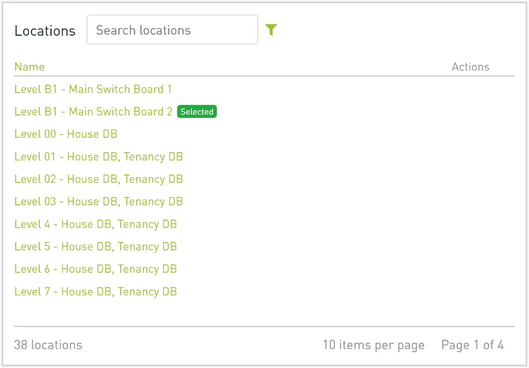
Task: Open the green filter funnel icon
Action: tap(271, 30)
